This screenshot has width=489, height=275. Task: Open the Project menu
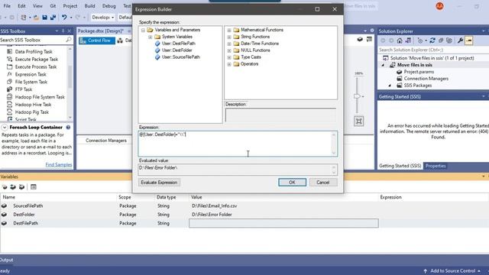click(70, 6)
